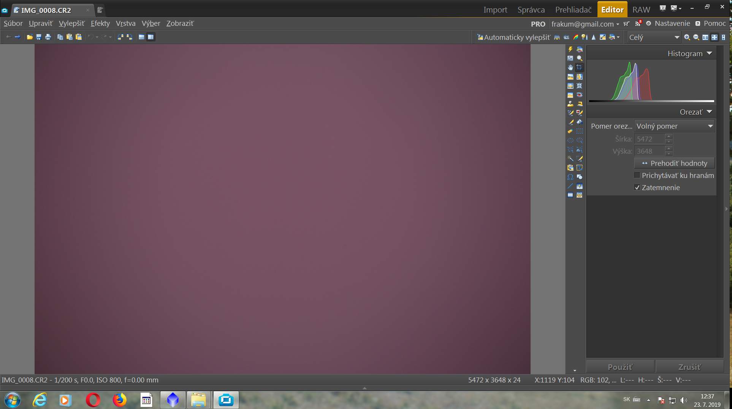Click the Šírka width input field

point(650,139)
